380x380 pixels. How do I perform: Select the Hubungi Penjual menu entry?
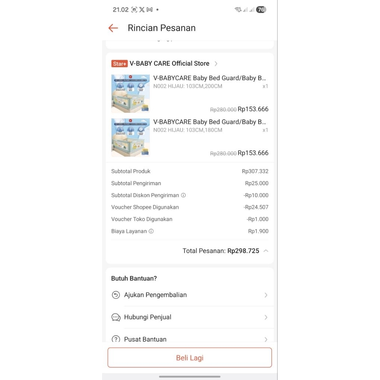coord(190,317)
